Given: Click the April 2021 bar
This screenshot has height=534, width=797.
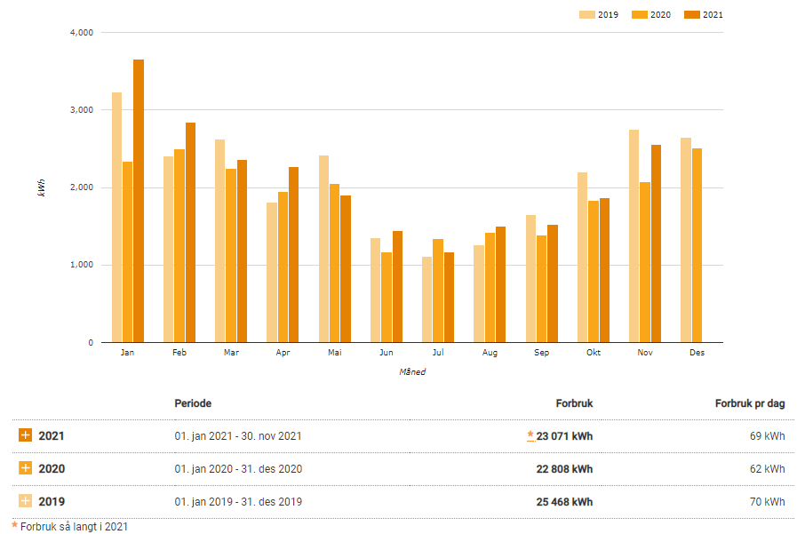Looking at the screenshot, I should [x=294, y=254].
